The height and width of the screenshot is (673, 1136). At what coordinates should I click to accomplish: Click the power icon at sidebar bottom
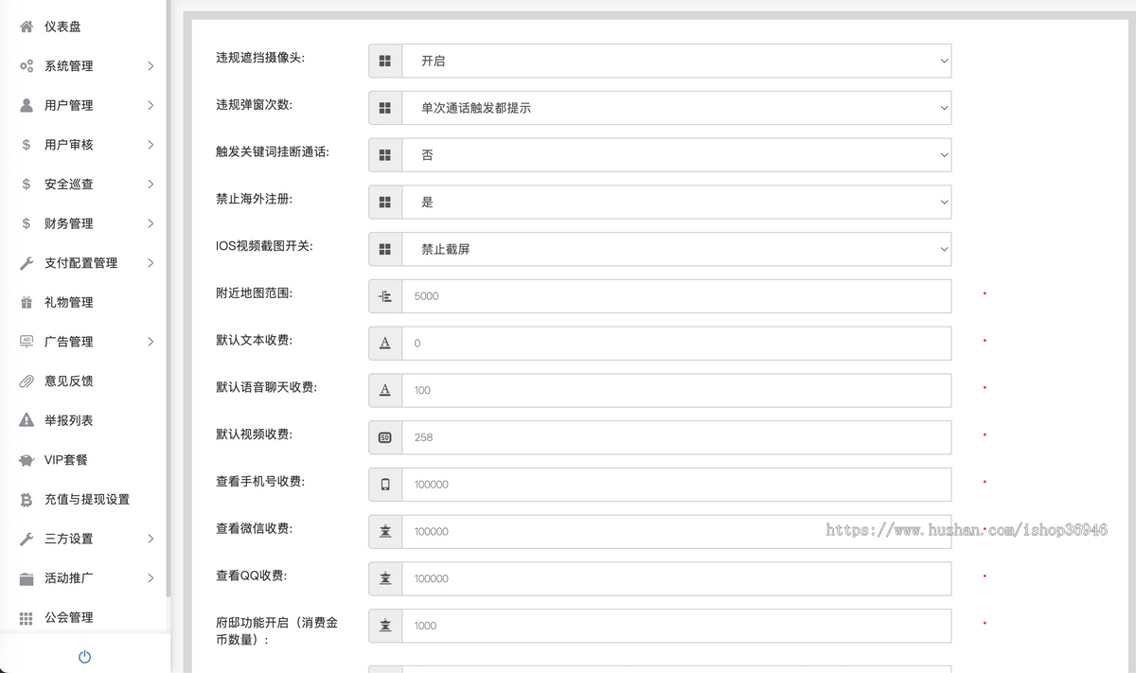click(84, 657)
